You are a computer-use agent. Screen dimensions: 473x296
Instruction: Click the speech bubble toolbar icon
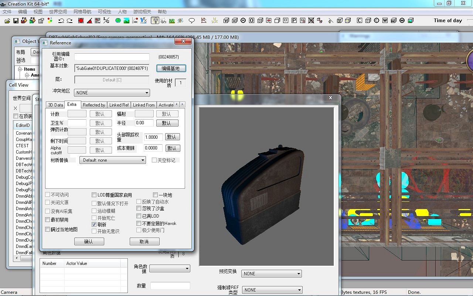coord(191,21)
